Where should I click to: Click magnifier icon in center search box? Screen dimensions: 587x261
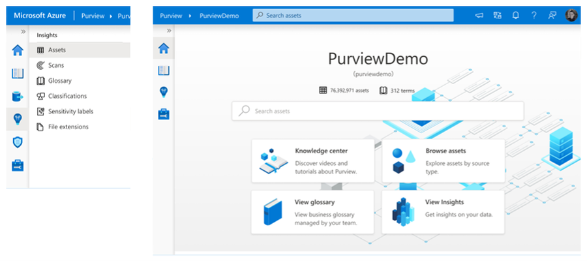tap(244, 111)
